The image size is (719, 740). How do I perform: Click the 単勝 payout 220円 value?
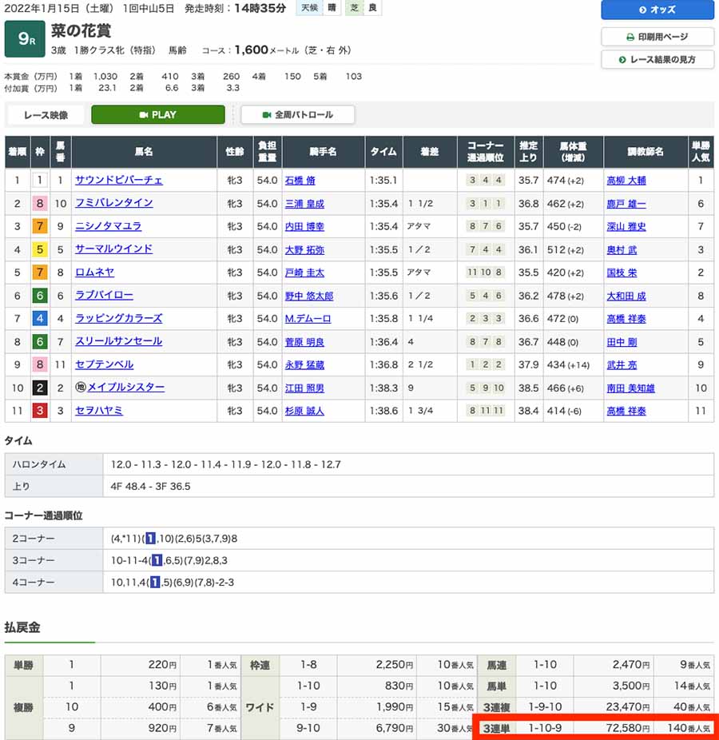point(162,665)
